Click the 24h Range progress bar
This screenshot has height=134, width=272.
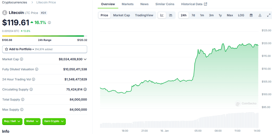[45, 36]
